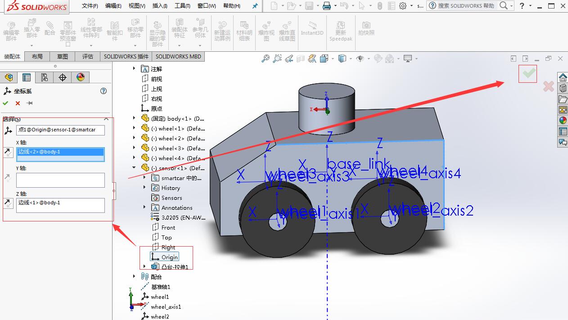Open the 工具(T) menu
This screenshot has width=568, height=320.
pyautogui.click(x=182, y=6)
